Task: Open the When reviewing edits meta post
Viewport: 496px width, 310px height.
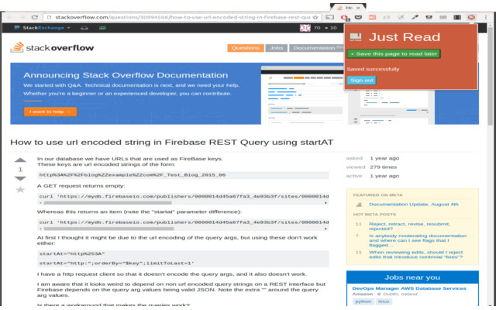Action: (416, 255)
